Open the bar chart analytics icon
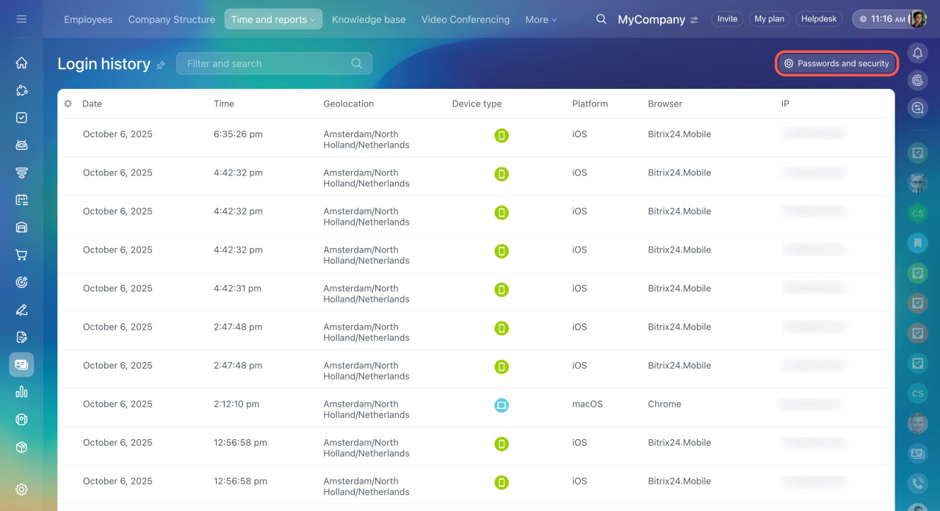The width and height of the screenshot is (940, 511). [x=21, y=392]
